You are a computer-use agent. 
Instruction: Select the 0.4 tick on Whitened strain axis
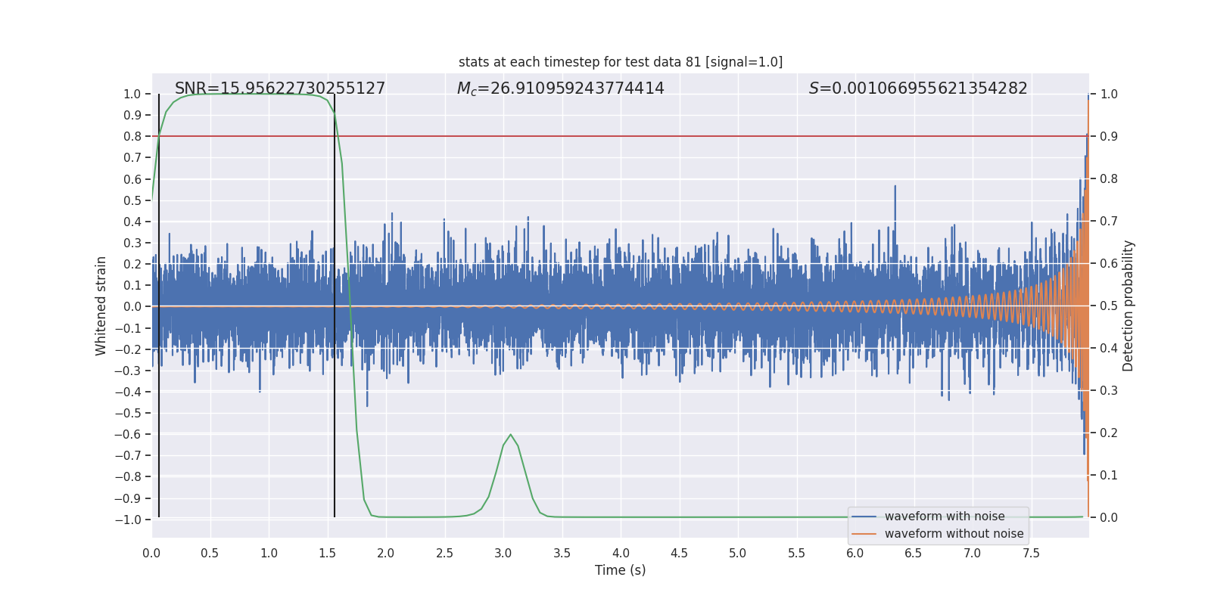132,222
